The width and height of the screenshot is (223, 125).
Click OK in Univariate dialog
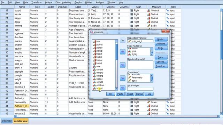click(x=110, y=94)
